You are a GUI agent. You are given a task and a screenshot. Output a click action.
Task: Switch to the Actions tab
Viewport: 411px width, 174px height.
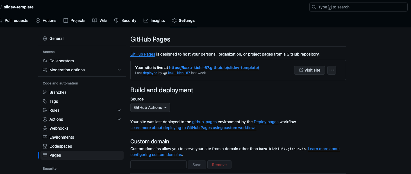[x=46, y=20]
